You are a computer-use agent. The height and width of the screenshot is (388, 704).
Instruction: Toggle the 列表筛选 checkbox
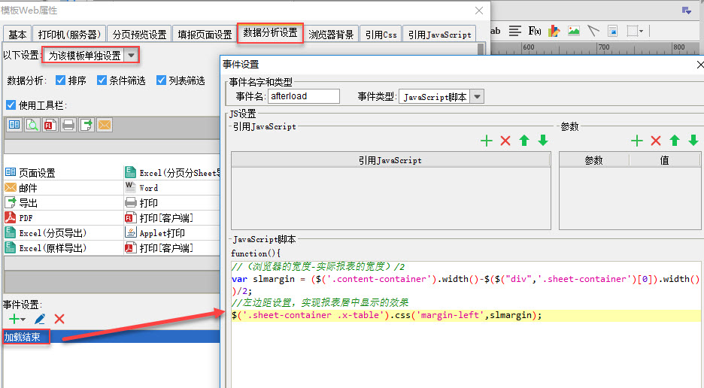(x=161, y=80)
